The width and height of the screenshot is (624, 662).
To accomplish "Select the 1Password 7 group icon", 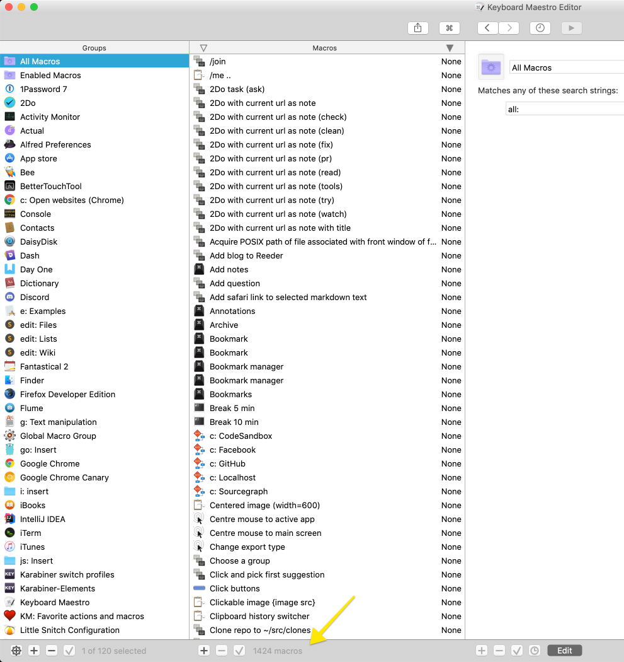I will (x=9, y=89).
